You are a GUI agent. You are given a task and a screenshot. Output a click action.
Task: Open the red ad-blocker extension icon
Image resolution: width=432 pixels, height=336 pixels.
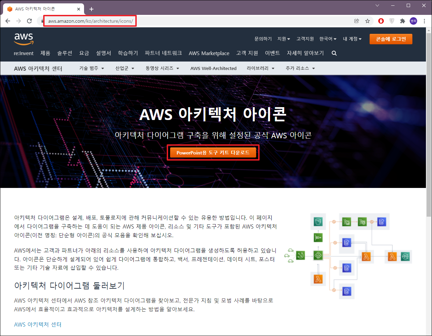click(381, 21)
